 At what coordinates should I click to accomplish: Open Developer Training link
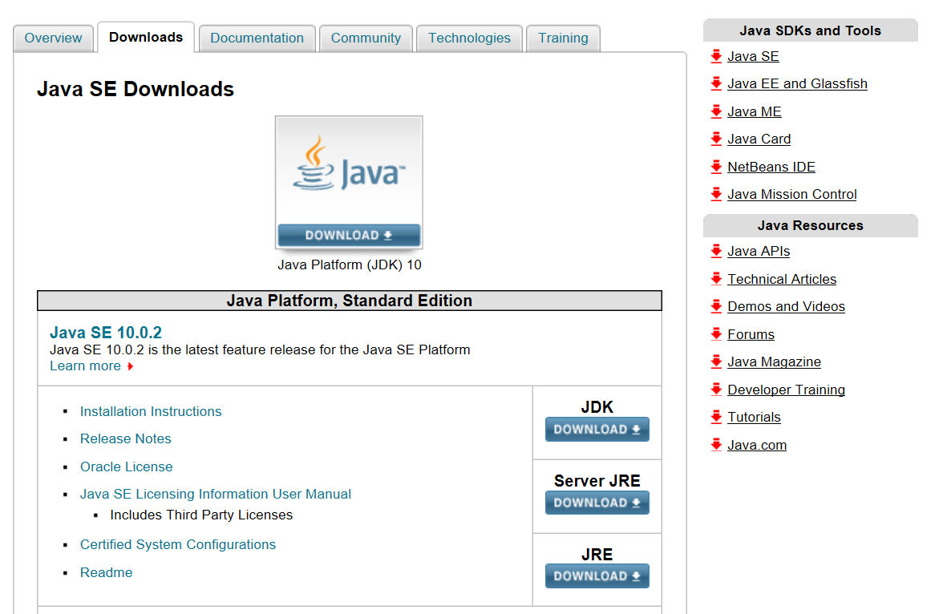pyautogui.click(x=786, y=390)
